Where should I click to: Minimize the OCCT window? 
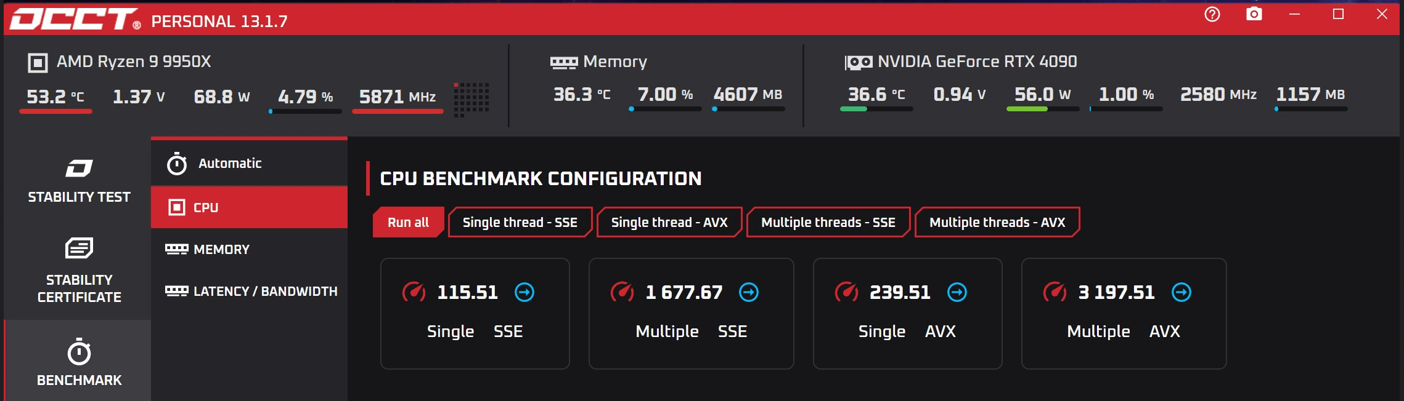pos(1294,14)
